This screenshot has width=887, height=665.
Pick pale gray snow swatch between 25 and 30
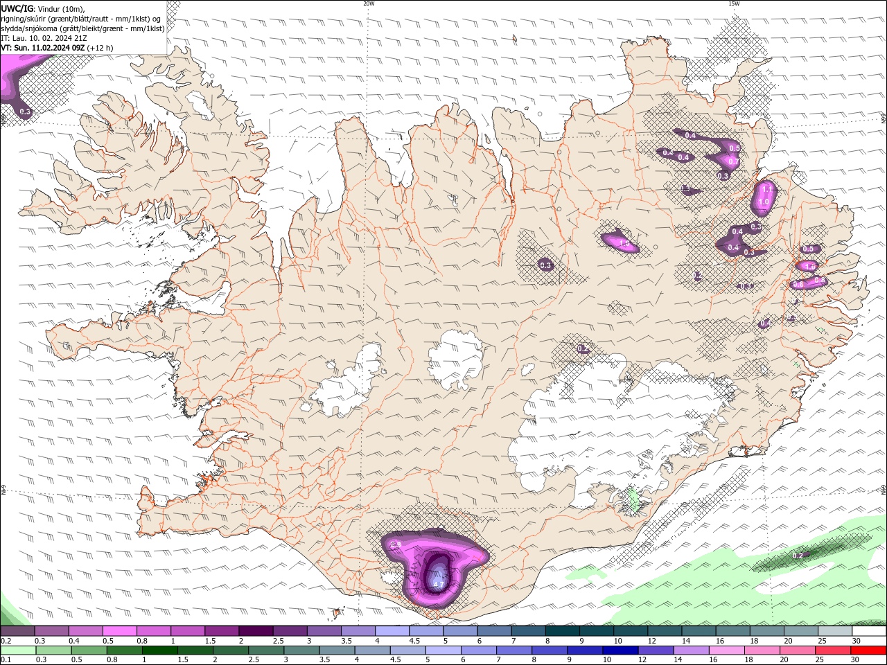tap(834, 631)
